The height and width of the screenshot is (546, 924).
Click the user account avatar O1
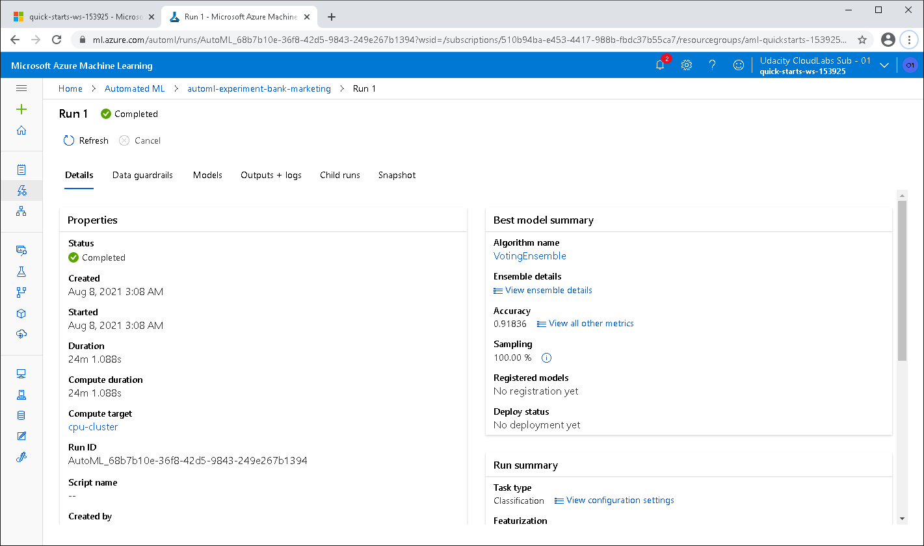[910, 65]
